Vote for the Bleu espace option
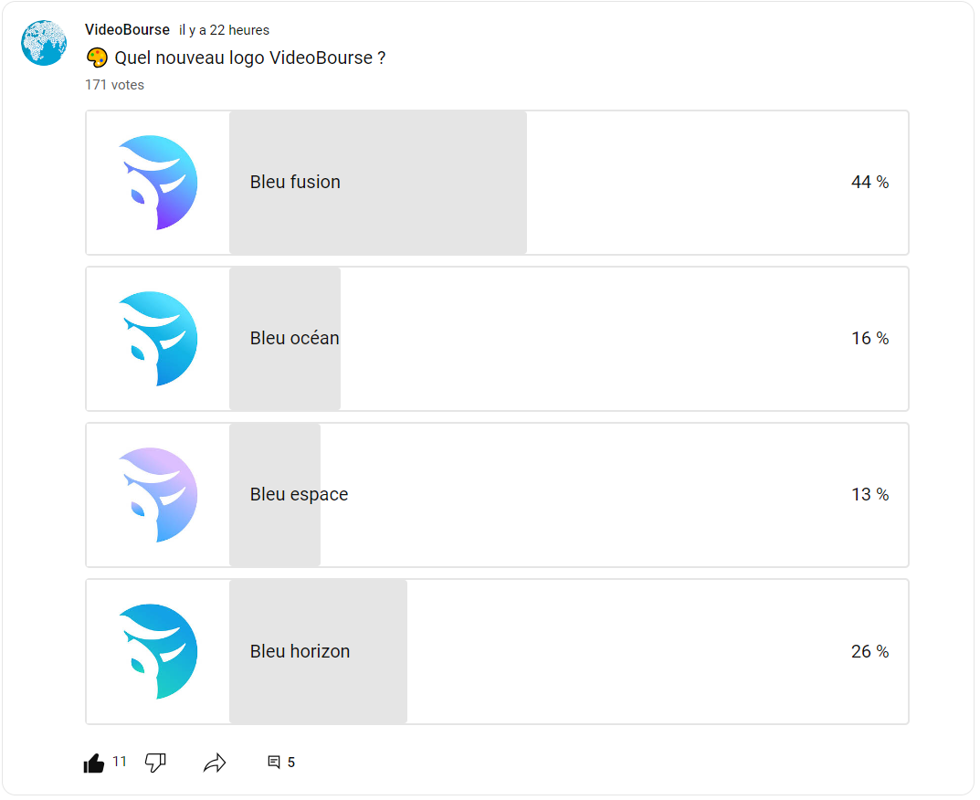Screen dimensions: 980x800 (x=497, y=495)
